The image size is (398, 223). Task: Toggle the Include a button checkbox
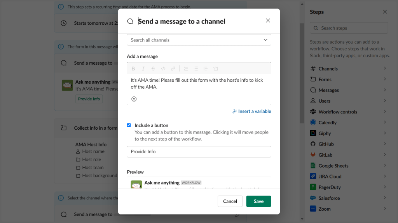(129, 125)
